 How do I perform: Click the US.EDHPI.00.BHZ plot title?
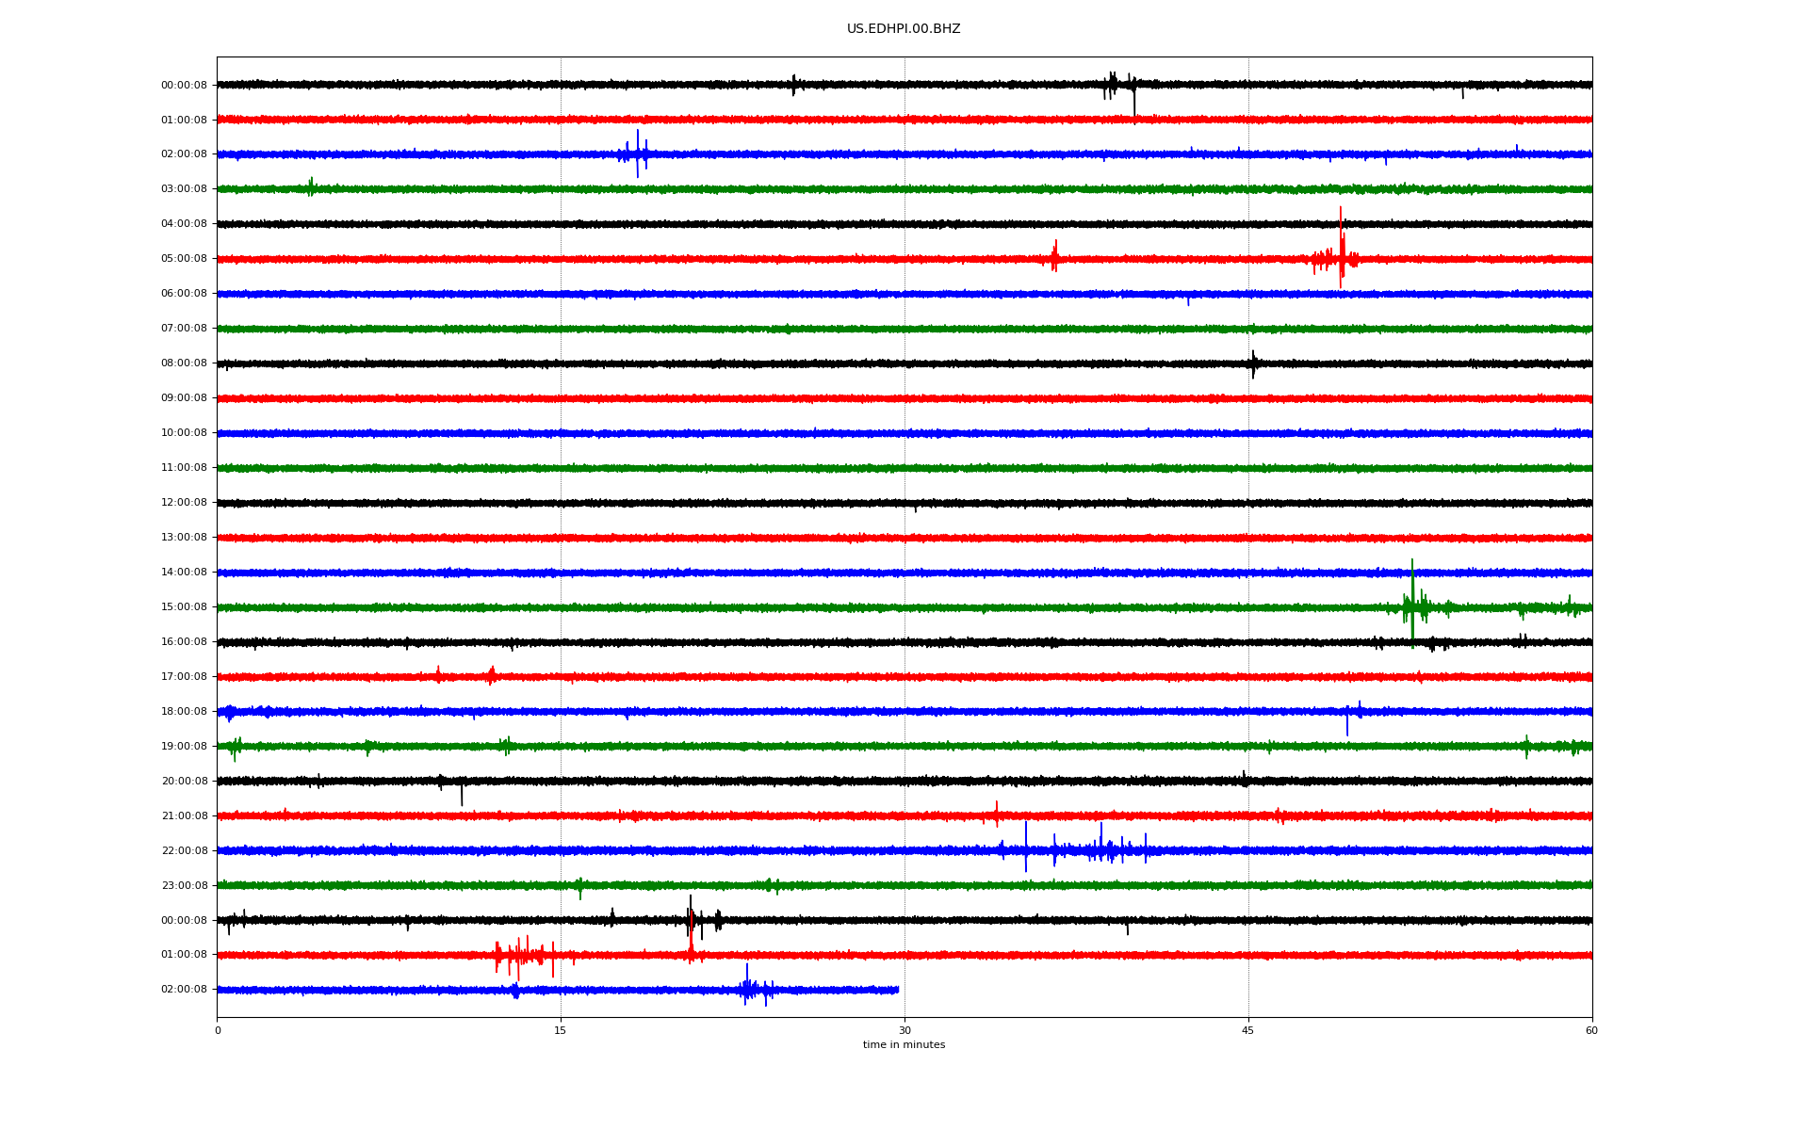pos(903,29)
